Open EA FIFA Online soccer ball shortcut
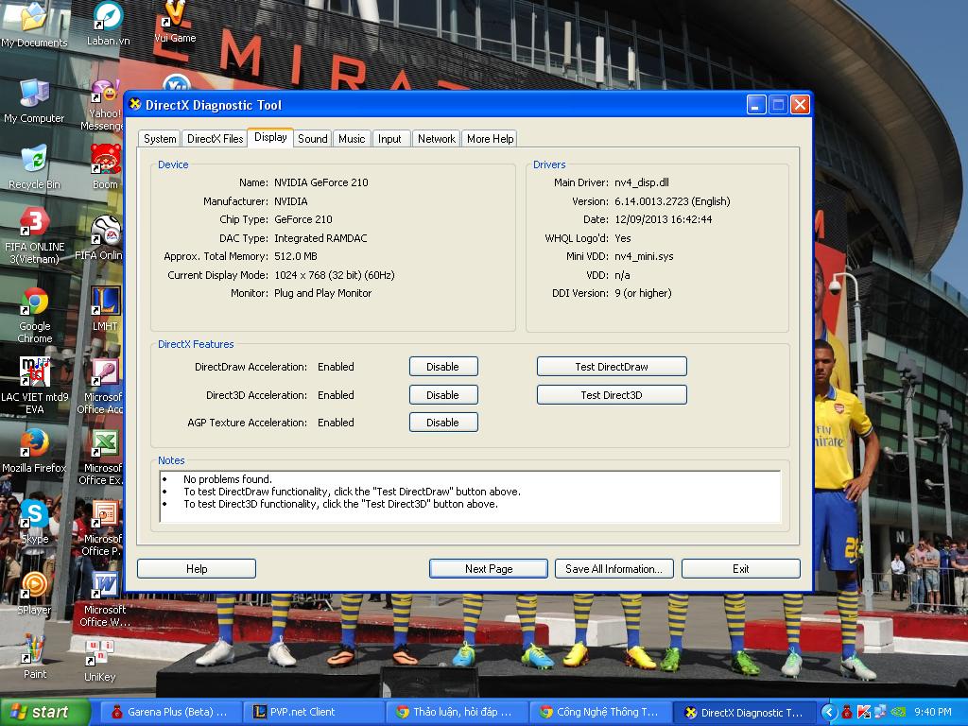The image size is (968, 726). click(105, 237)
